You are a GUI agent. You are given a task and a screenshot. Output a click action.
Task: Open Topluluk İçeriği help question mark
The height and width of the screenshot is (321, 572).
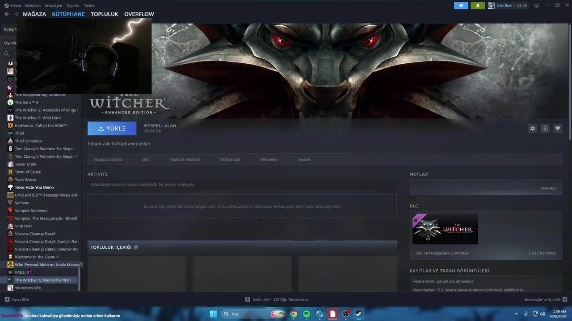coord(136,247)
